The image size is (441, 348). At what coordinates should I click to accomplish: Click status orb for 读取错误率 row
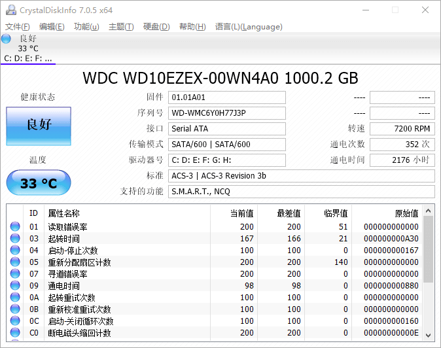click(x=15, y=227)
